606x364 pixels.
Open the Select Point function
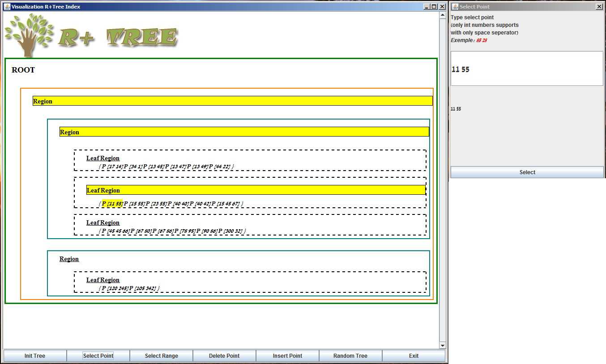(x=98, y=356)
